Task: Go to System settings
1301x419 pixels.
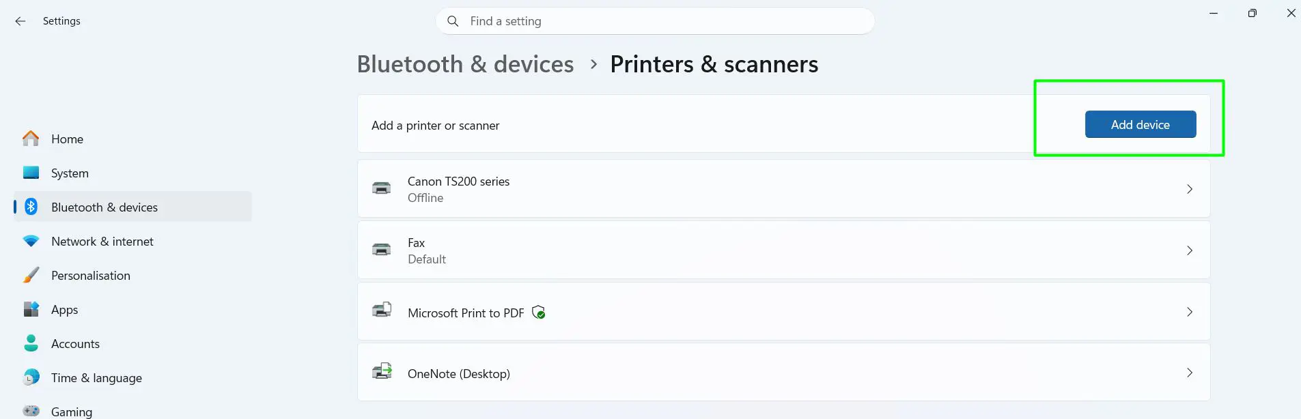Action: tap(132, 173)
